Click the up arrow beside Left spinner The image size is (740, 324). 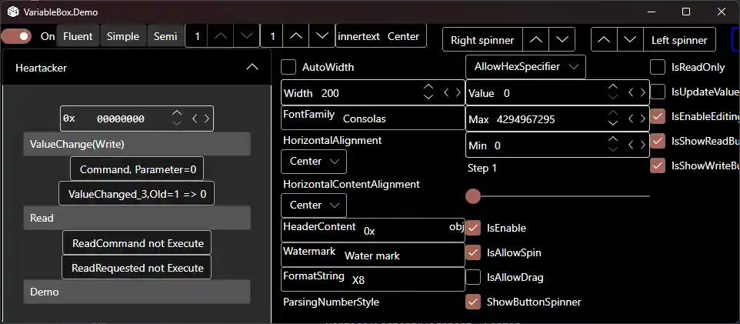604,38
